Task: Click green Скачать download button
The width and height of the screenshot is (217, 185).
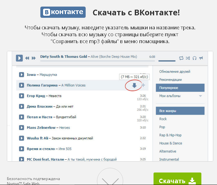Action: coord(177,179)
